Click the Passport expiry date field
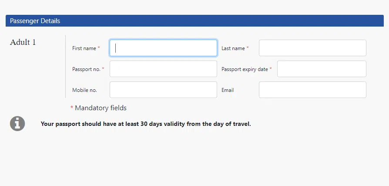Screen dimensions: 389x186 (x=322, y=69)
